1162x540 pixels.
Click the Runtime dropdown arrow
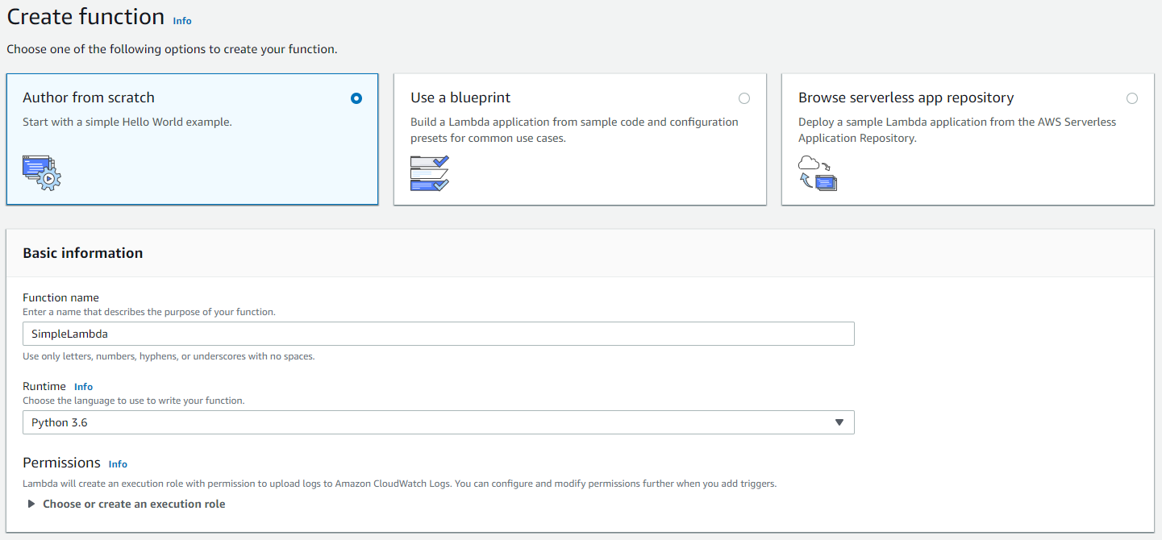click(x=839, y=422)
